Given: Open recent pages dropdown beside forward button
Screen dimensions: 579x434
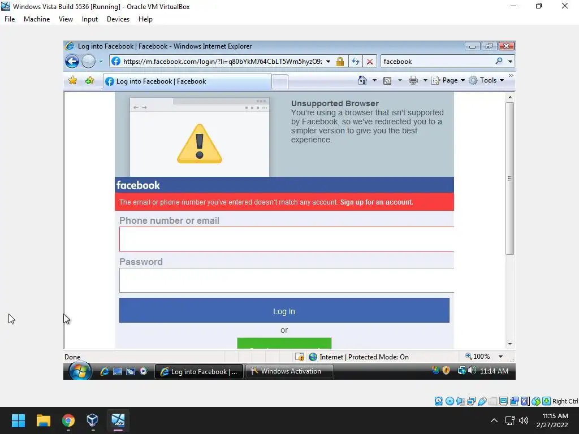Looking at the screenshot, I should pos(101,62).
